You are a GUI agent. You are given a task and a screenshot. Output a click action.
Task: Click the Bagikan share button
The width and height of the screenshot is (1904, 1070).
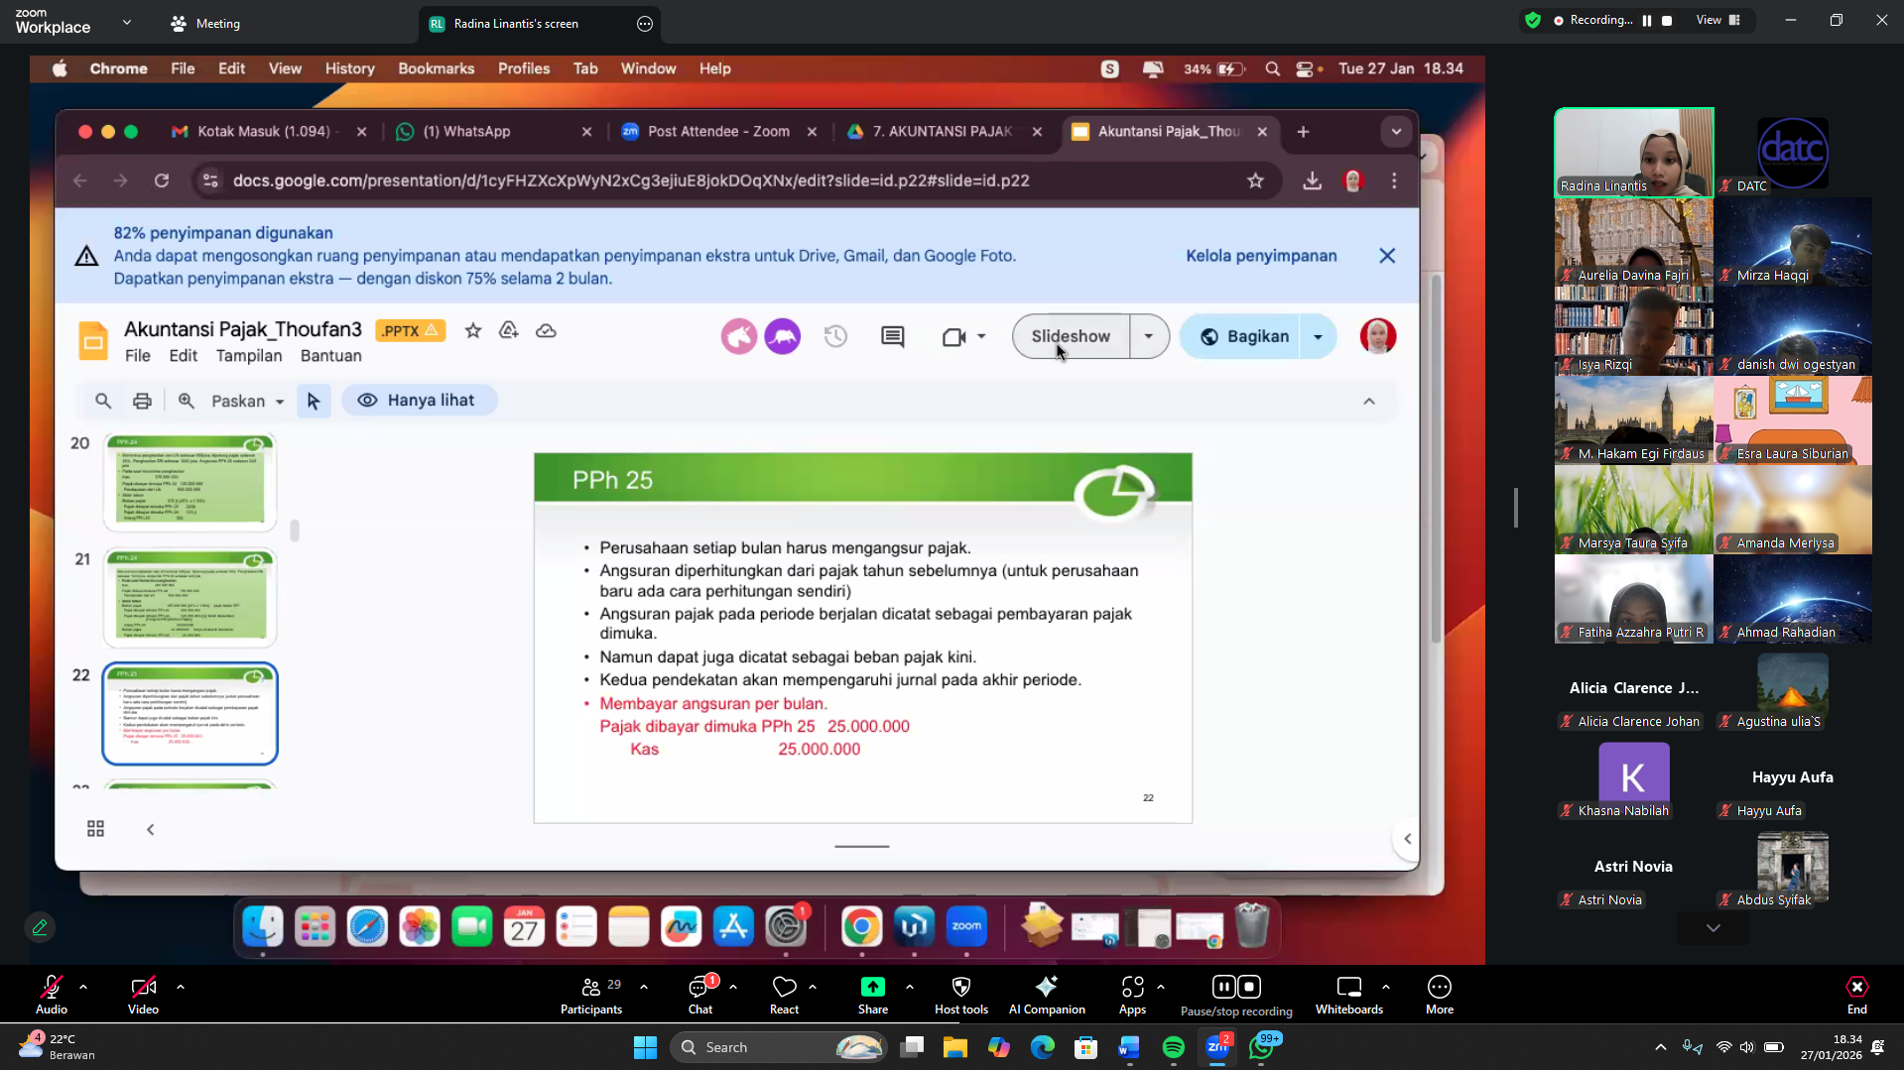tap(1244, 336)
